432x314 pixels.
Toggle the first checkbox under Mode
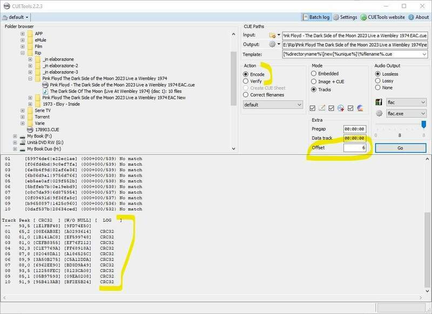313,108
